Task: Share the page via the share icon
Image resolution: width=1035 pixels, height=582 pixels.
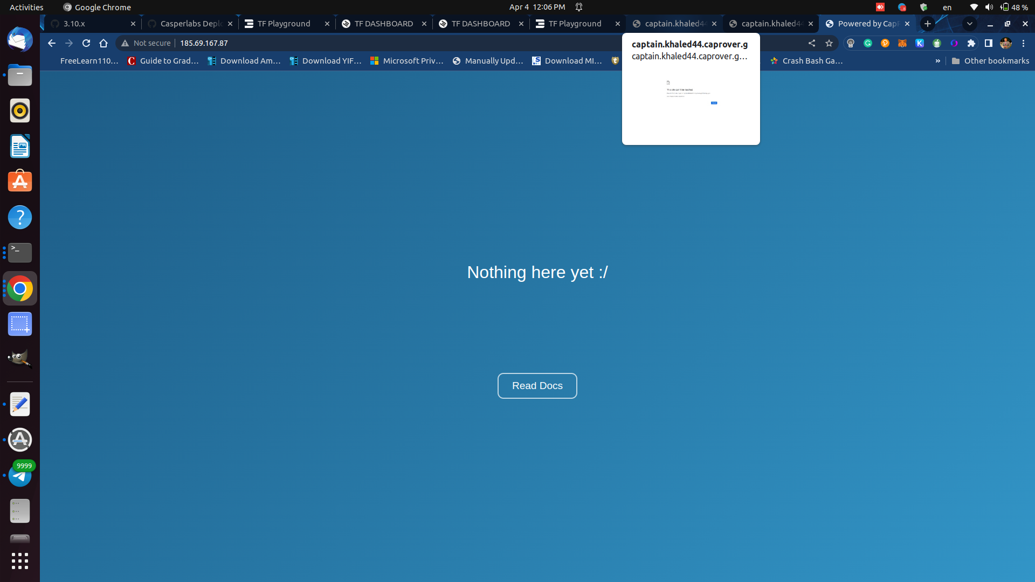Action: pos(812,43)
